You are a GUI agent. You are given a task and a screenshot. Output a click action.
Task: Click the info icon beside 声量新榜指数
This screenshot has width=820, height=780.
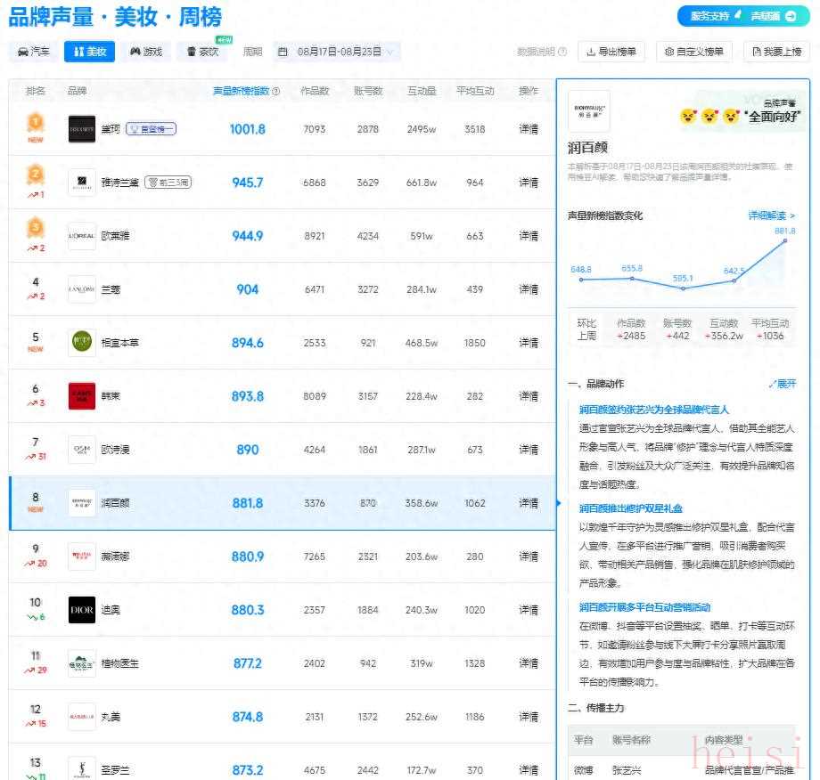click(x=275, y=92)
